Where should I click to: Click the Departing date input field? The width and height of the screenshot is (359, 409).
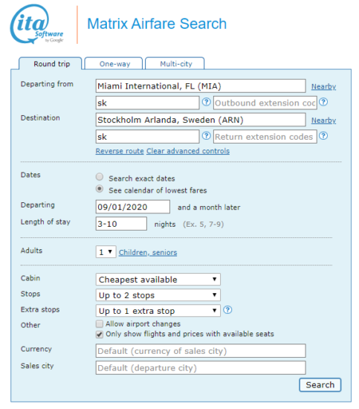pyautogui.click(x=133, y=207)
